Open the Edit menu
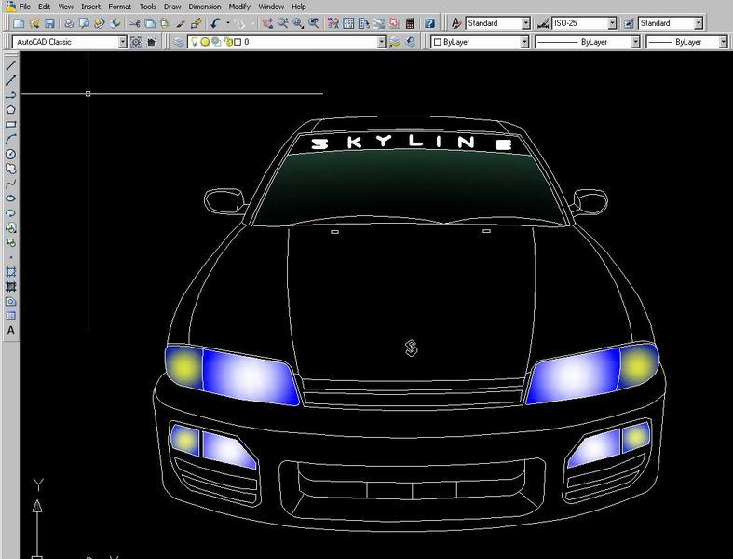 coord(45,7)
